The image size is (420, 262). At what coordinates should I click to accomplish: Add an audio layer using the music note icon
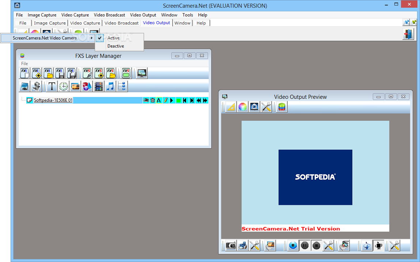(110, 86)
